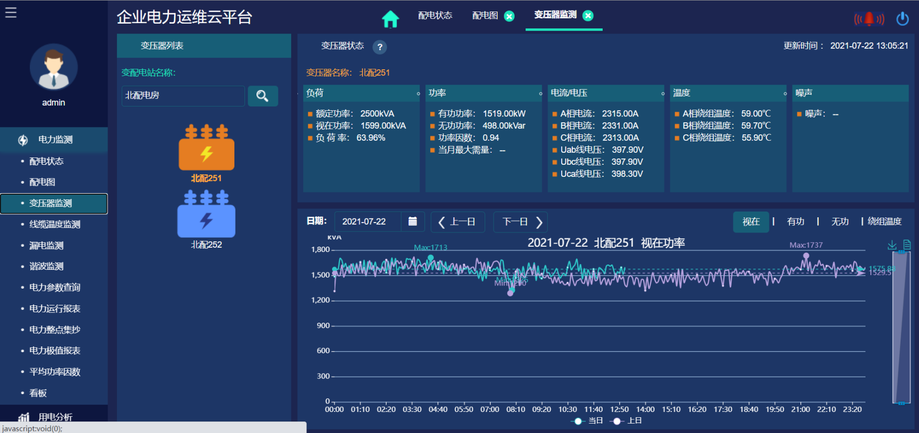The image size is (919, 433).
Task: Open 配电状态 in the sidebar
Action: pos(46,161)
